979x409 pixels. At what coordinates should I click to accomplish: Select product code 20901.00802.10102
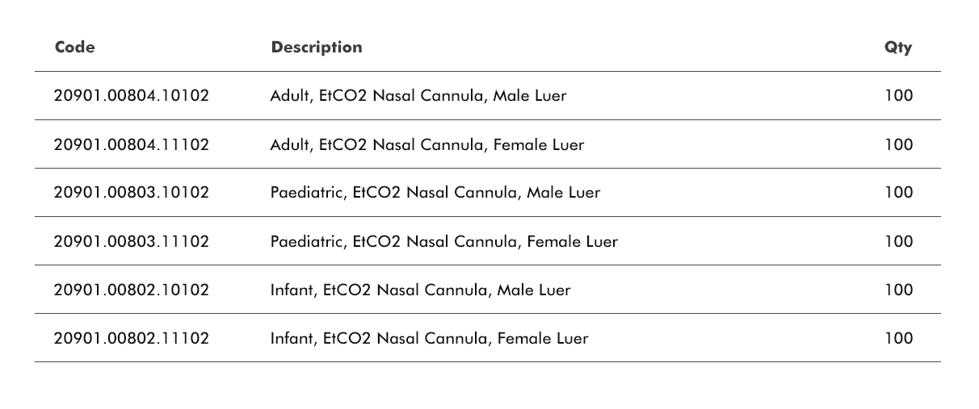click(132, 290)
